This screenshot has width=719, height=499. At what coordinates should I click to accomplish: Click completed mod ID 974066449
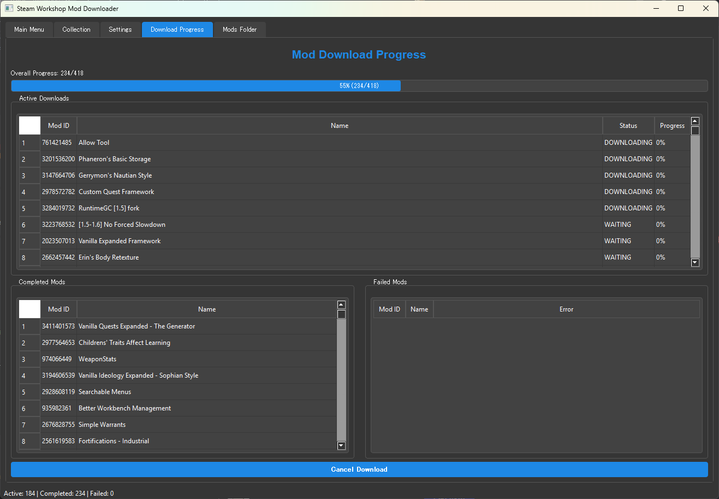pos(58,359)
